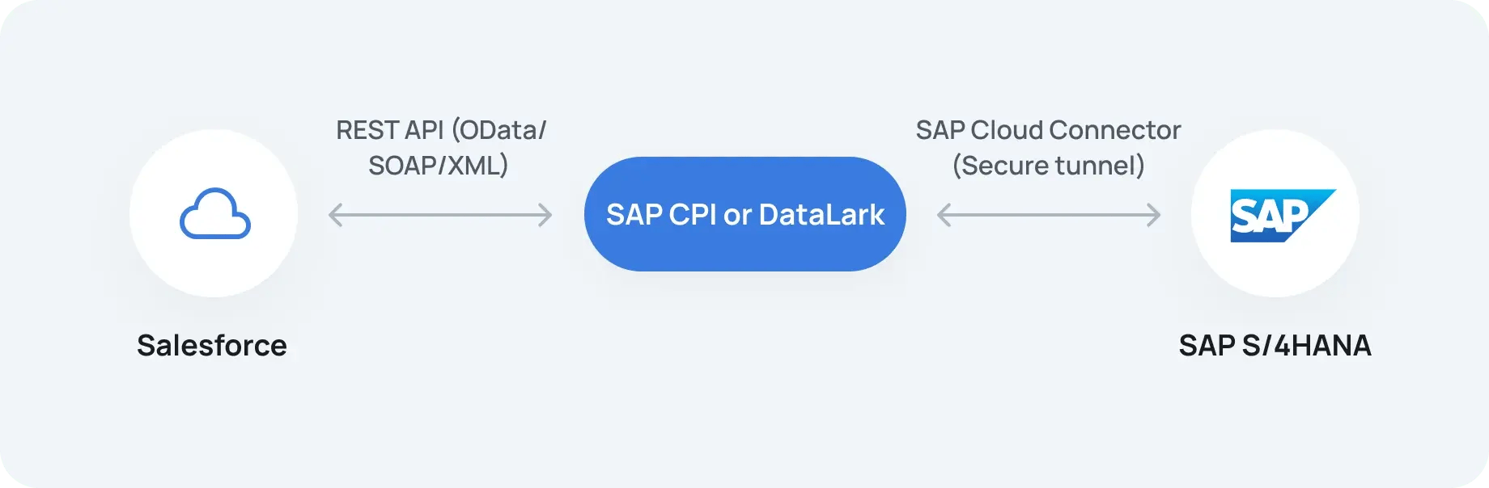Click the word DataLark inside the blue pill
Image resolution: width=1489 pixels, height=488 pixels.
(x=821, y=214)
